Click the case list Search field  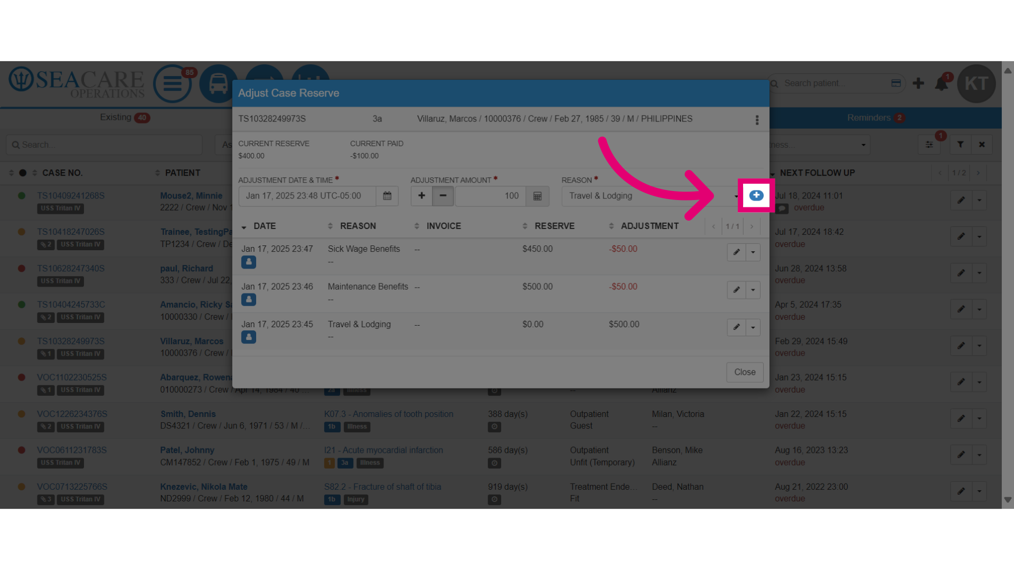pyautogui.click(x=104, y=145)
